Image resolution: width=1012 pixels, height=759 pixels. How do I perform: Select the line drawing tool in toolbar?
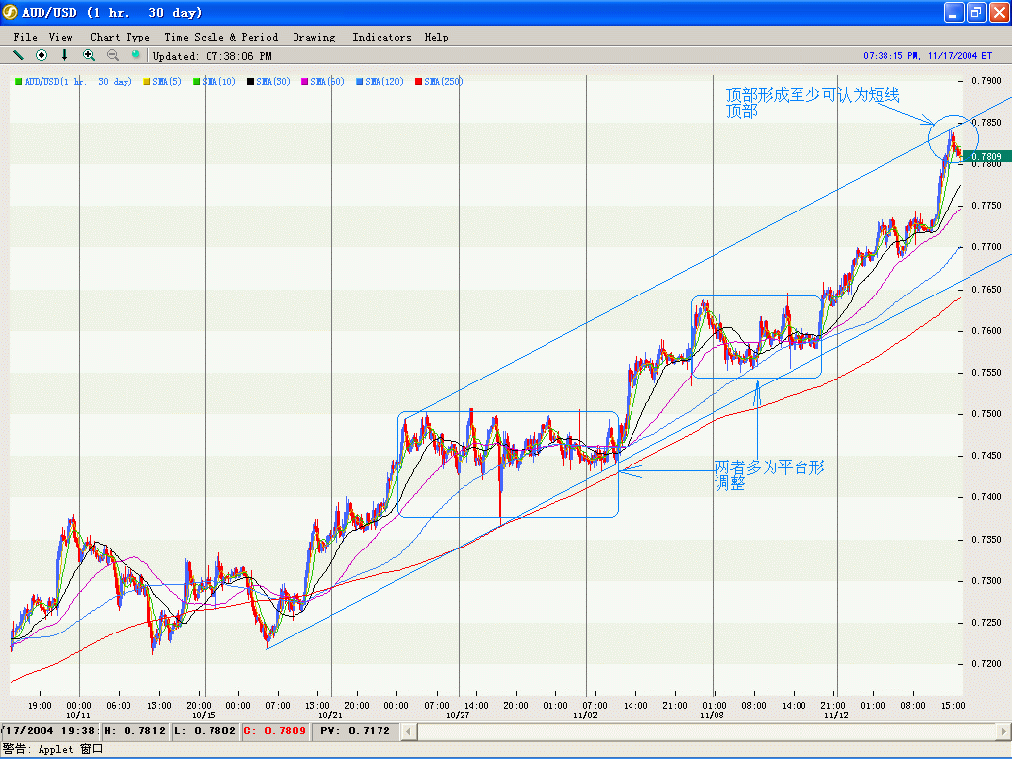18,55
